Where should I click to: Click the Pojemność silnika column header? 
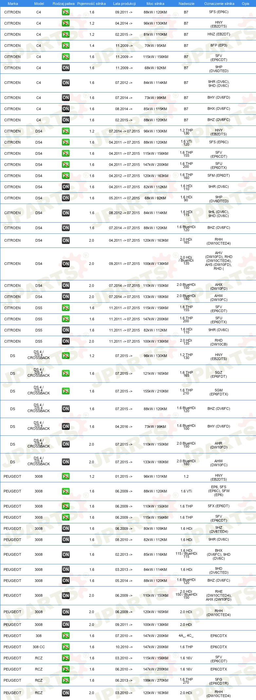tap(91, 4)
